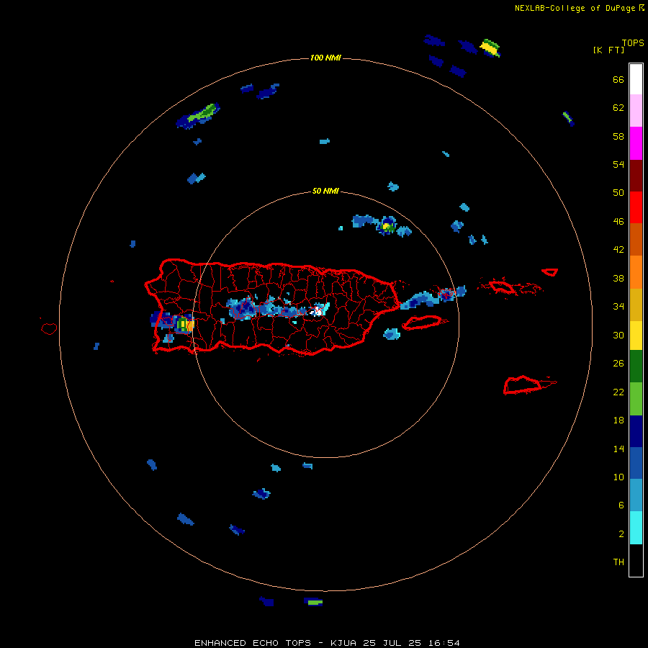The image size is (648, 648).
Task: Click the legend value 14
Action: coord(618,449)
